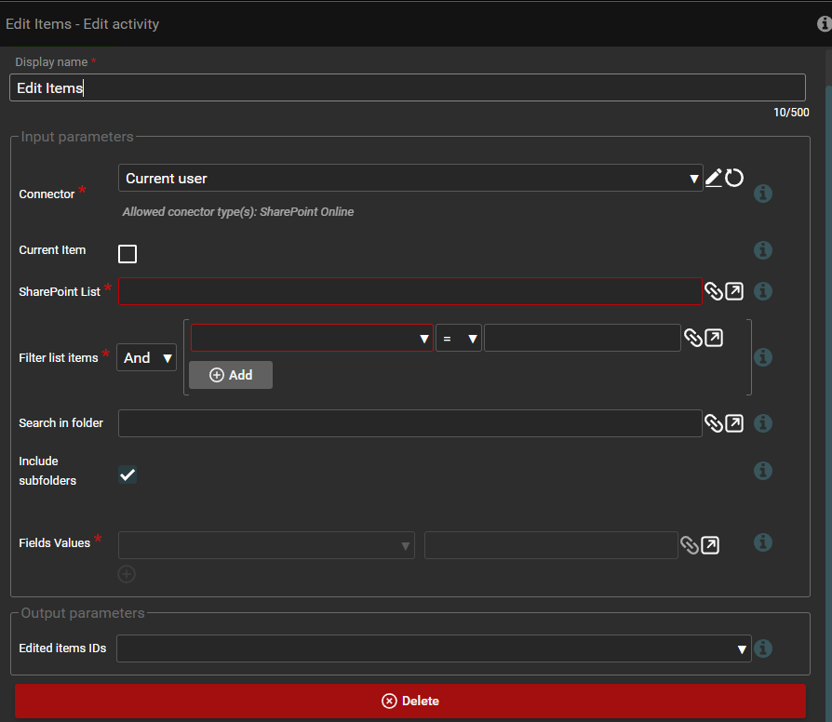Screen dimensions: 832x722
Task: Click the Add filter condition button
Action: tap(231, 375)
